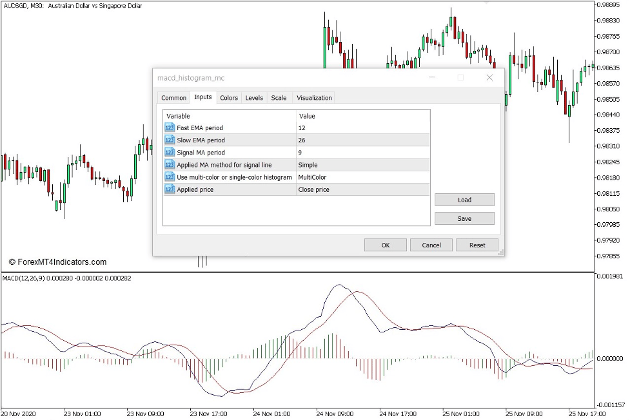Open the Visualization tab
Viewport: 630px width, 420px height.
(313, 97)
